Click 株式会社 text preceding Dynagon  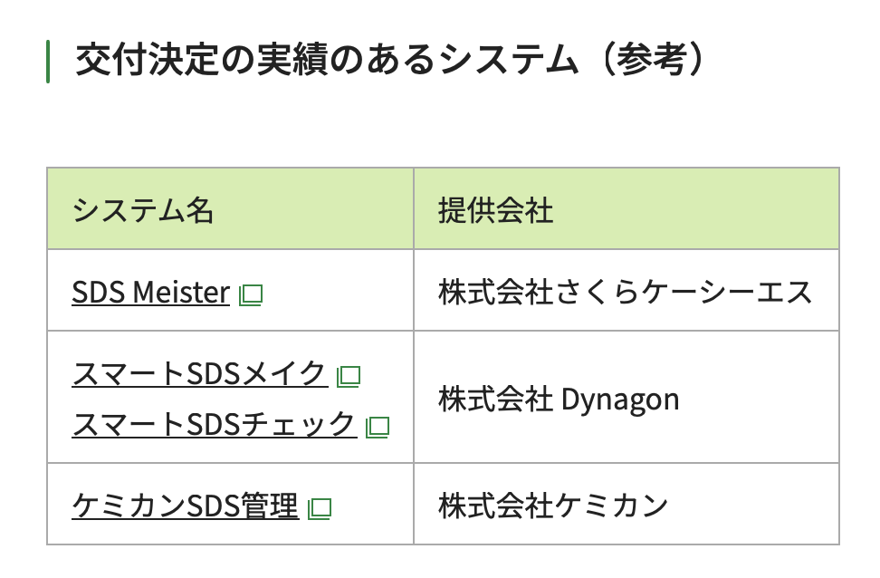495,400
